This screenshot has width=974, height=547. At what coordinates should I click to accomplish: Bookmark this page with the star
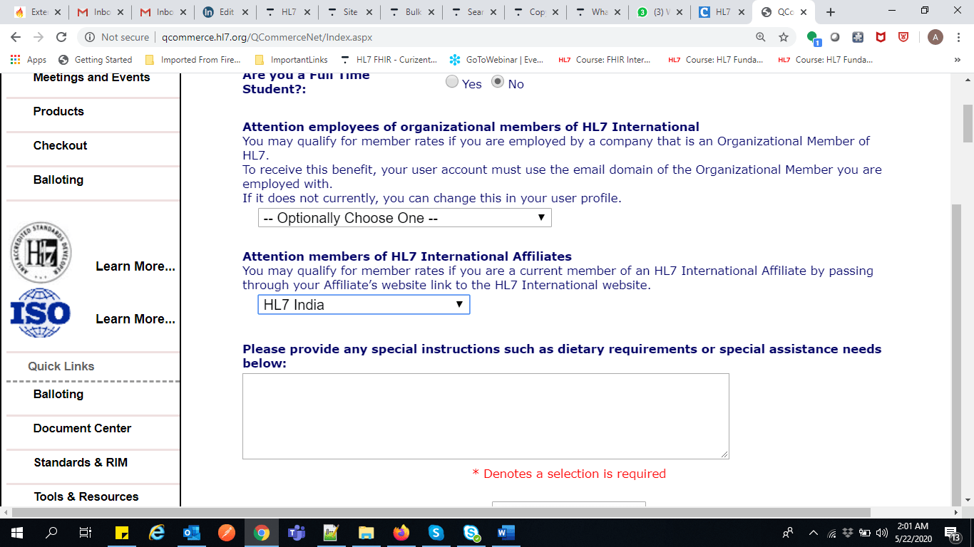click(x=784, y=37)
